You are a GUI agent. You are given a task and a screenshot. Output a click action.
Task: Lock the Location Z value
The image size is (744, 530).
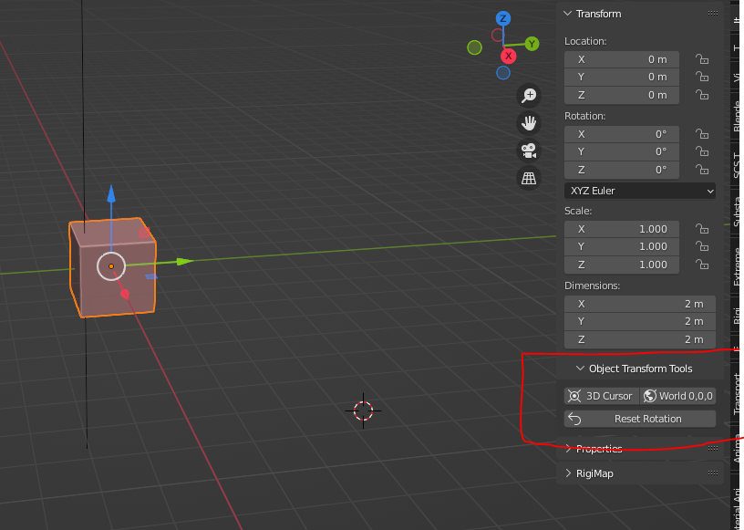tap(702, 95)
